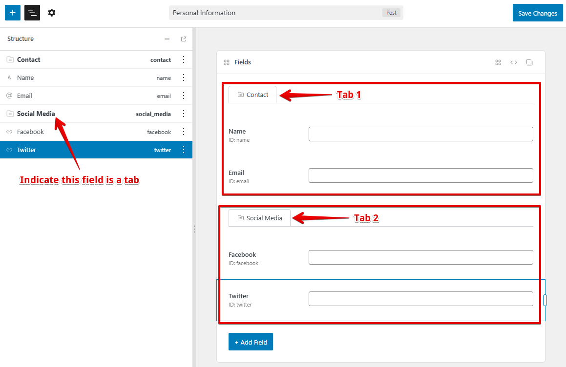
Task: Switch to the Social Media tab
Action: [259, 218]
